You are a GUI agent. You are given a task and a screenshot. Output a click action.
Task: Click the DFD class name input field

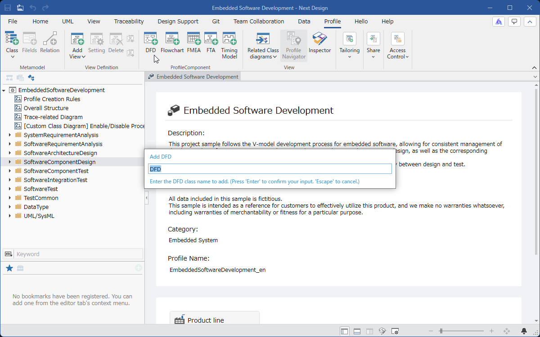pyautogui.click(x=270, y=169)
